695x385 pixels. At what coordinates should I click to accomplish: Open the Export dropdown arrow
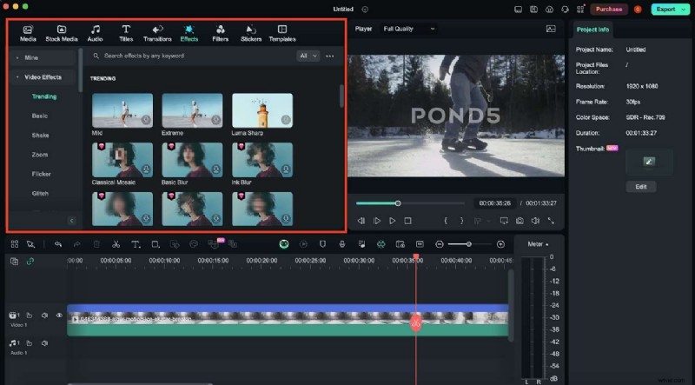click(x=684, y=10)
